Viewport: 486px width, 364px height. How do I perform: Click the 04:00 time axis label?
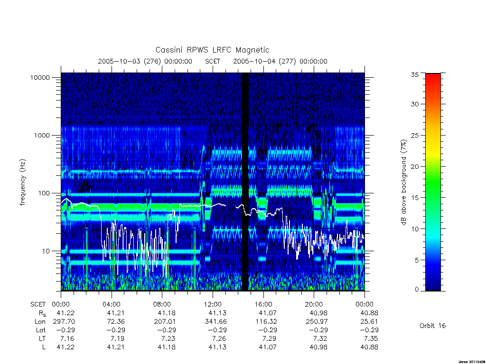[x=111, y=304]
